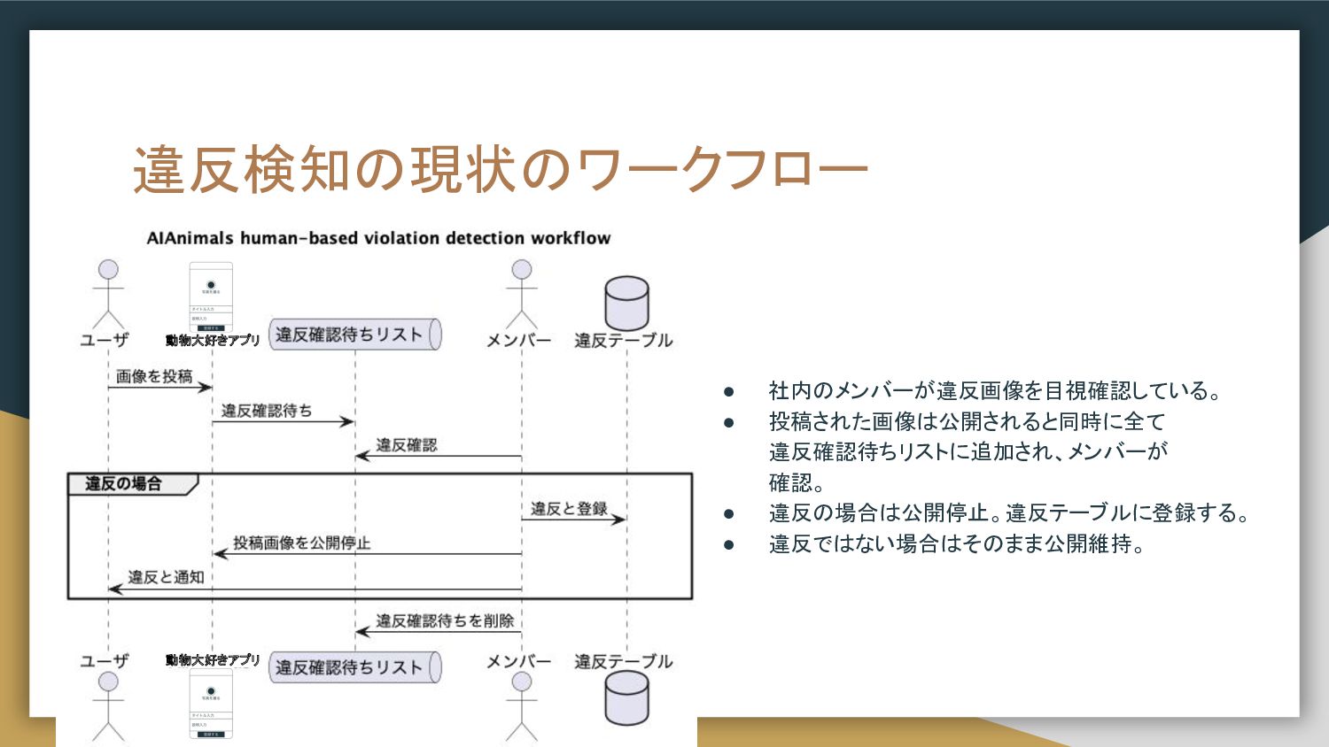Click the 動物大好きアプリ phone icon at top
The height and width of the screenshot is (747, 1329).
tap(211, 296)
